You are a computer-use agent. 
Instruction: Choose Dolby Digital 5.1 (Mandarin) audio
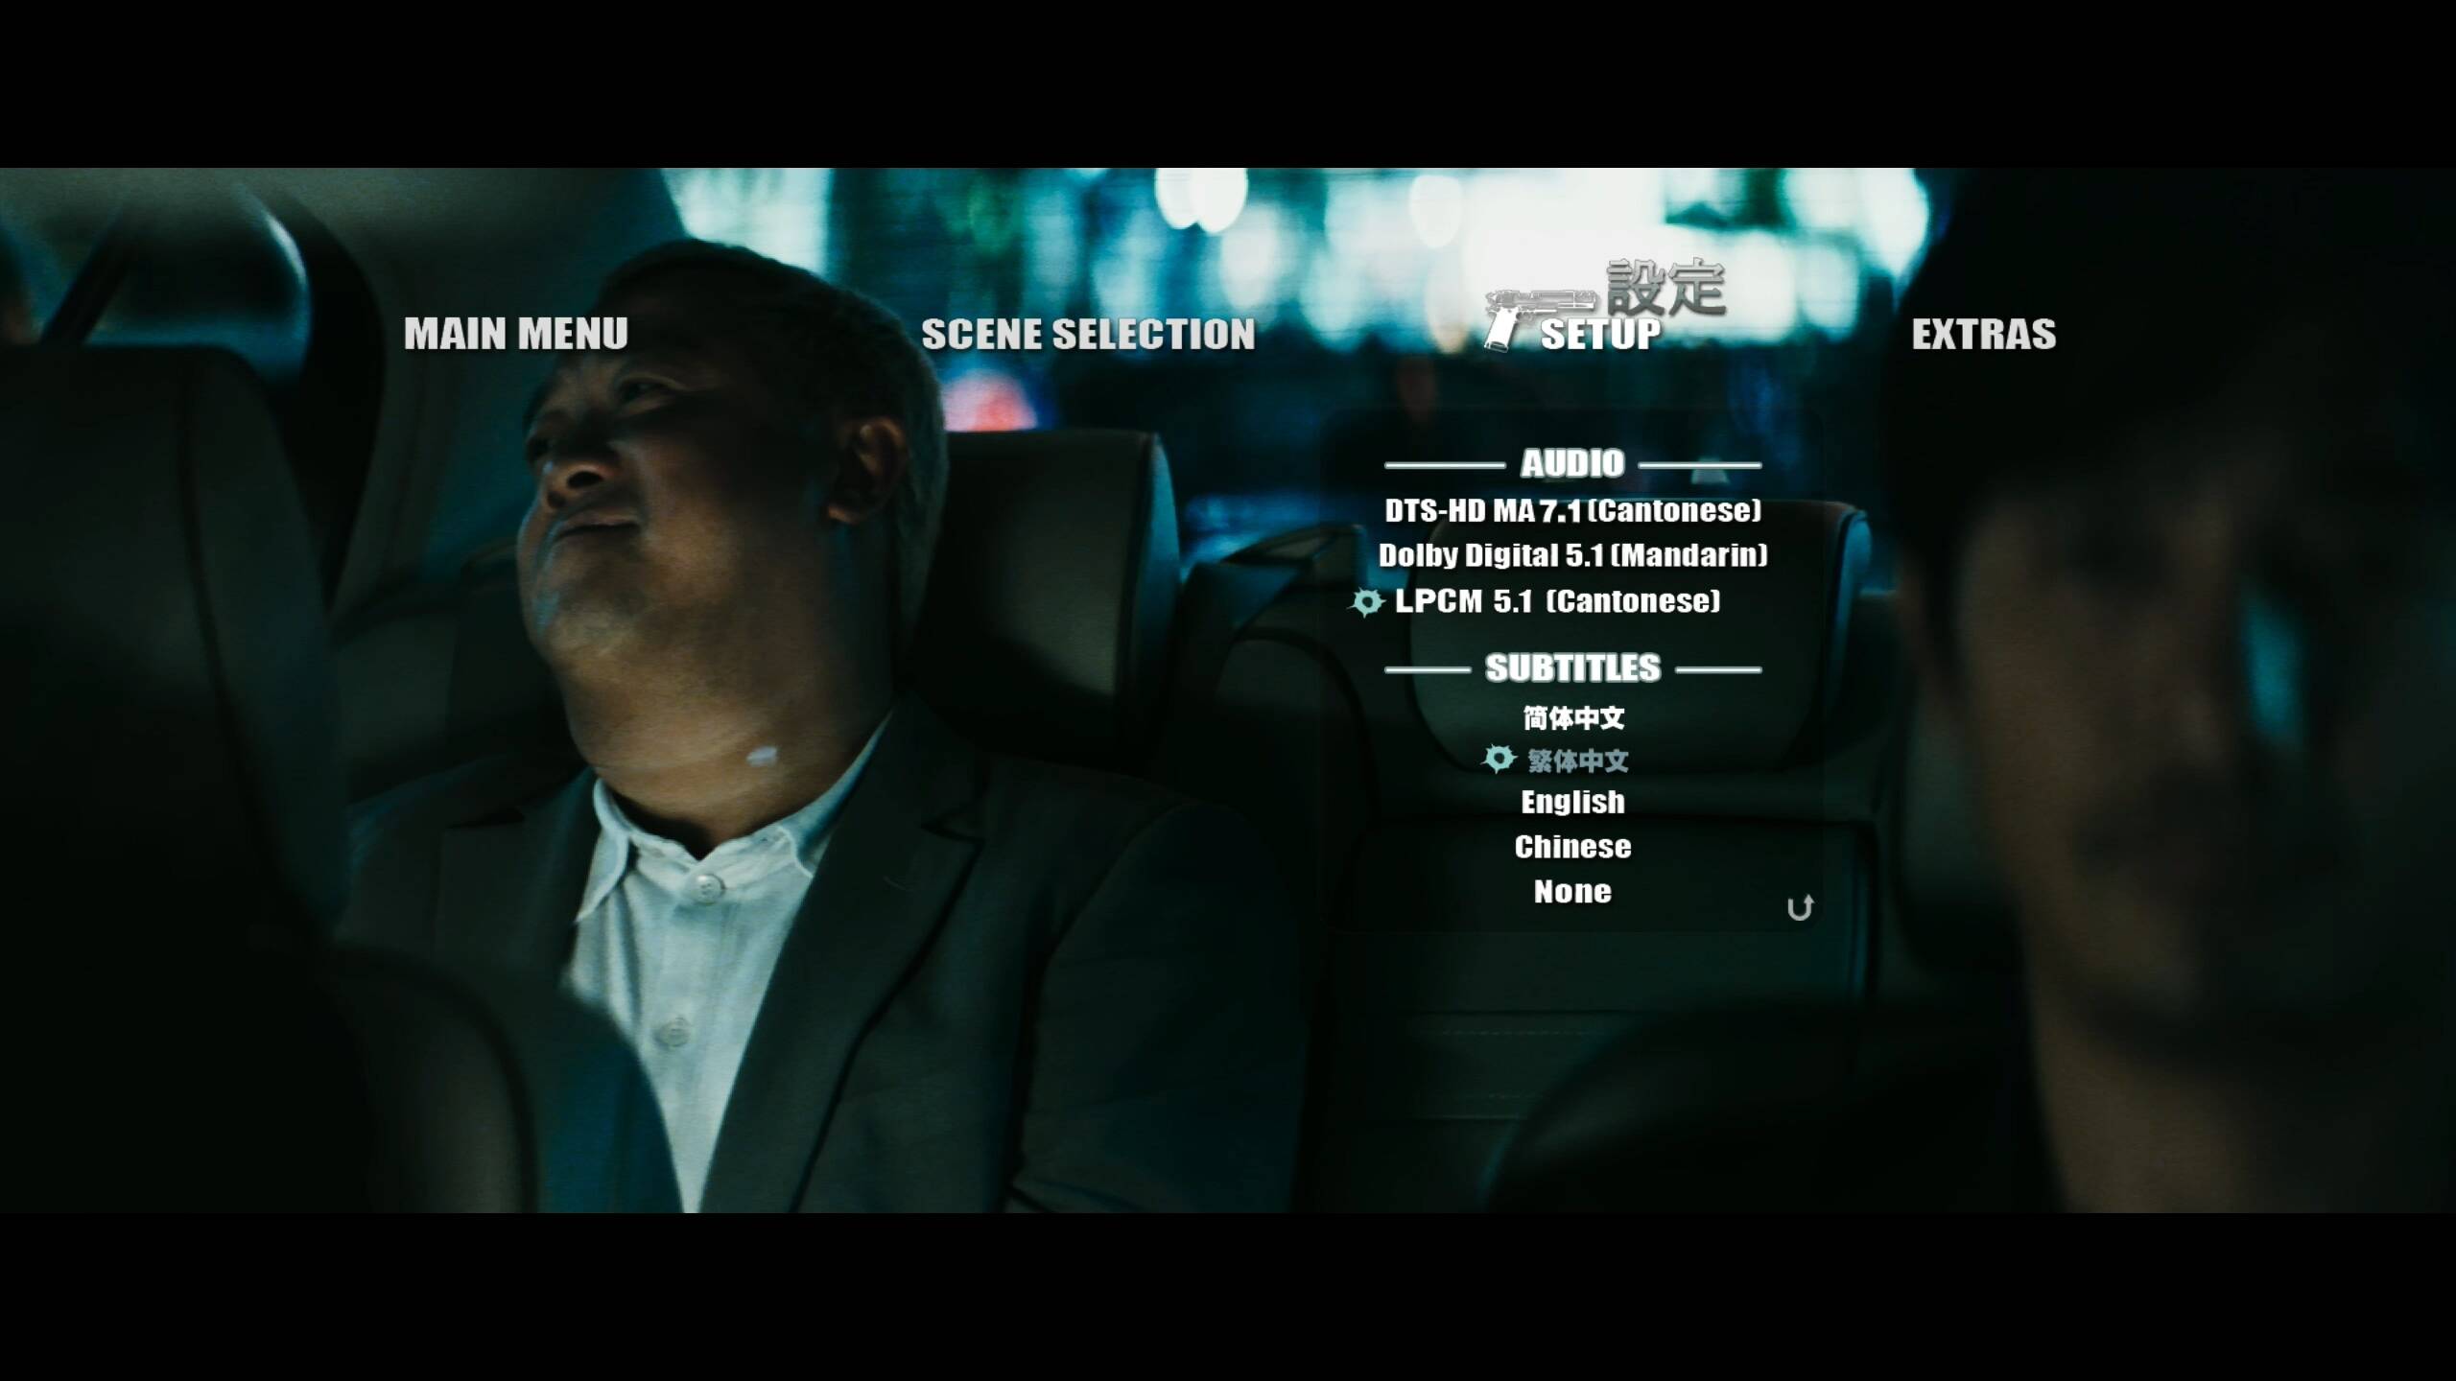tap(1573, 555)
